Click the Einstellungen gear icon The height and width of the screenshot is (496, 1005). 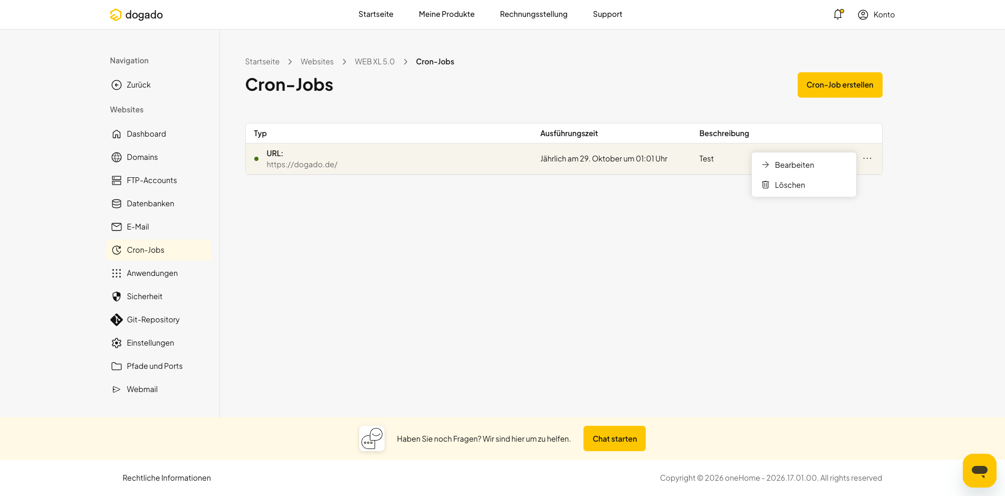[117, 343]
